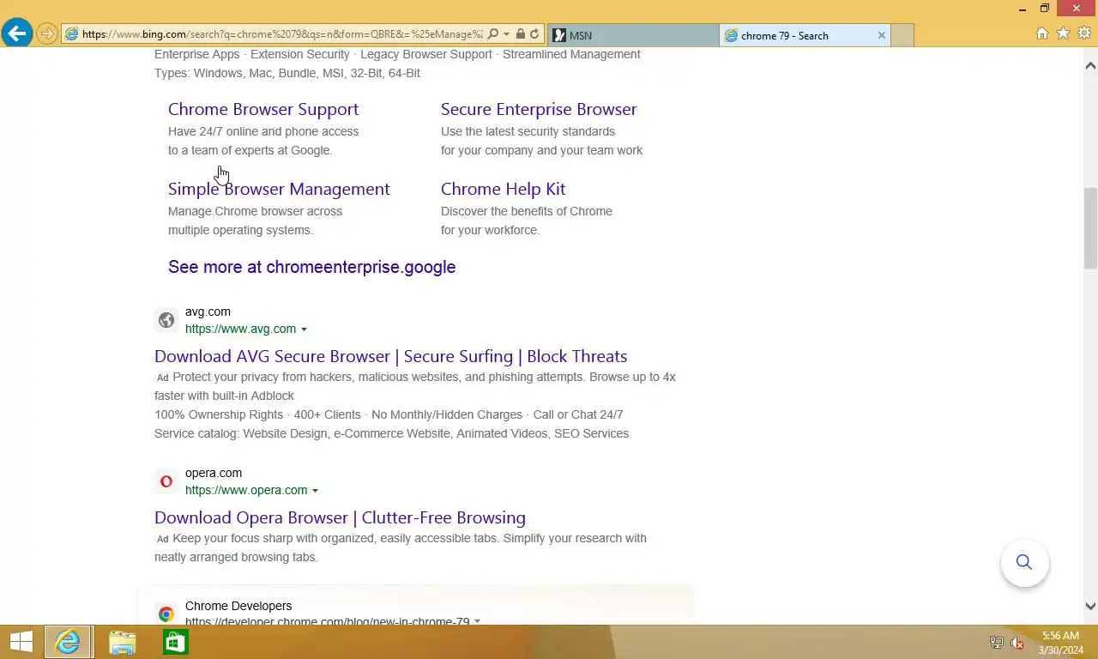The image size is (1098, 659).
Task: Click the Chrome Developers favicon
Action: [x=166, y=614]
